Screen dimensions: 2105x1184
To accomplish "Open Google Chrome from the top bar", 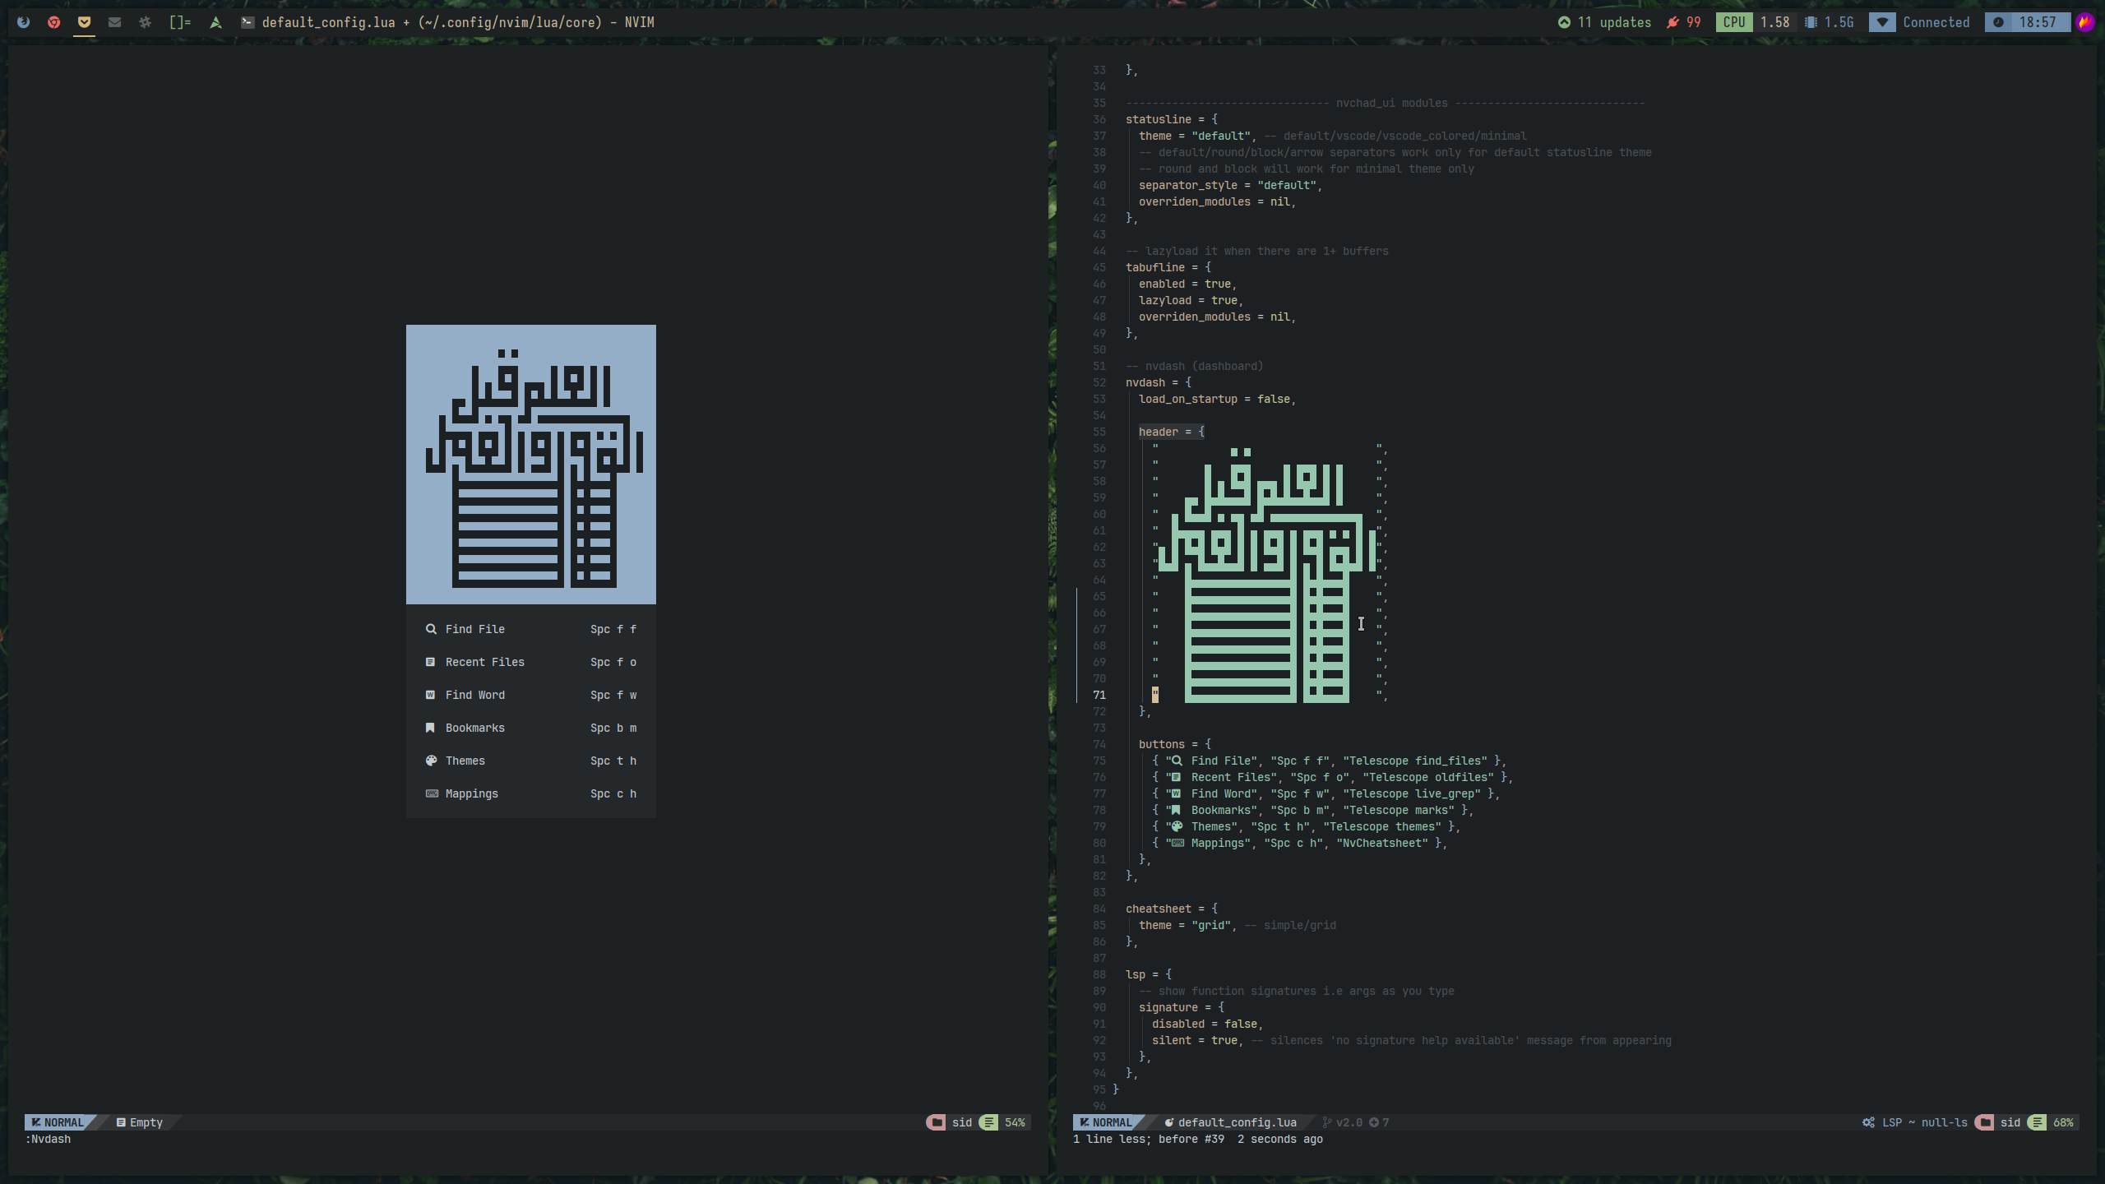I will pos(54,22).
